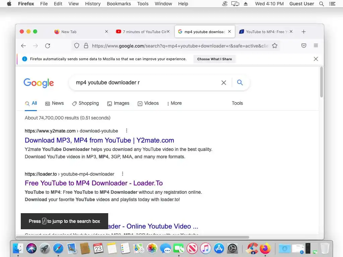Open App Store from dock

[x=219, y=248]
